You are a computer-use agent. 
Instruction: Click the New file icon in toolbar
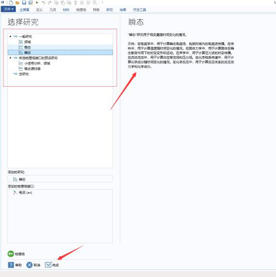11,3
